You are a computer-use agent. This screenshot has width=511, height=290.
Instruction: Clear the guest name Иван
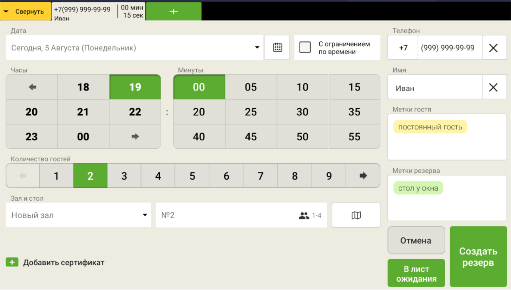click(493, 87)
